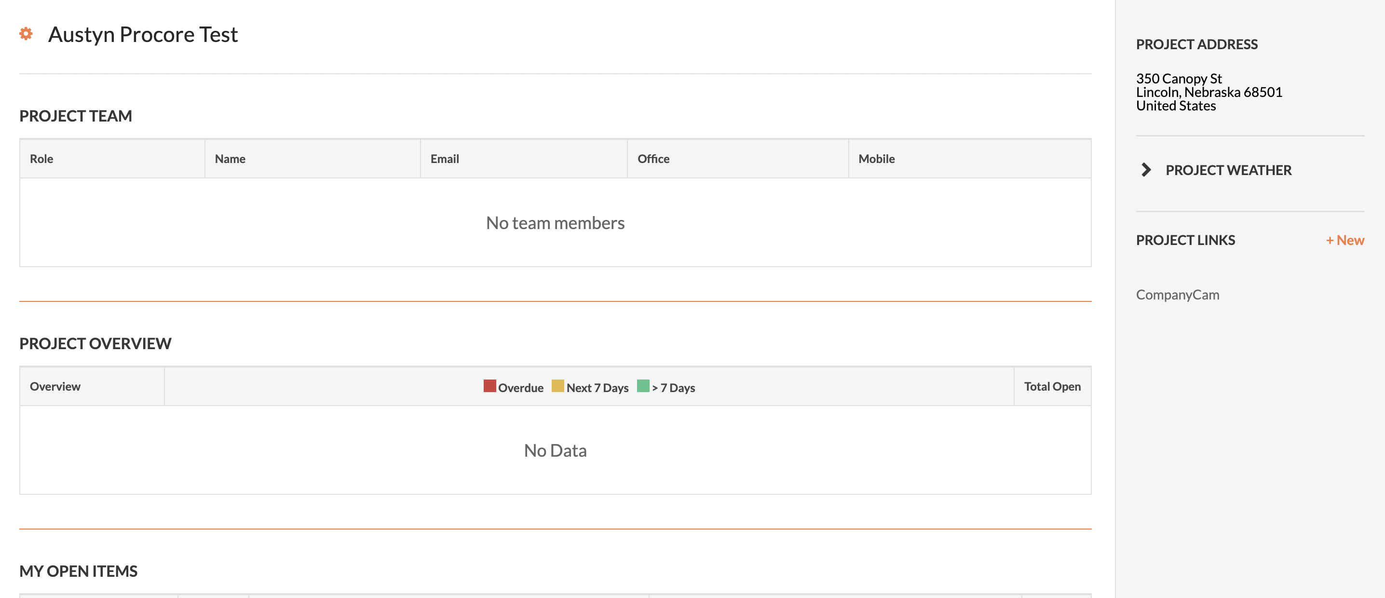Click the Mobile column header
Viewport: 1385px width, 598px height.
pos(876,159)
